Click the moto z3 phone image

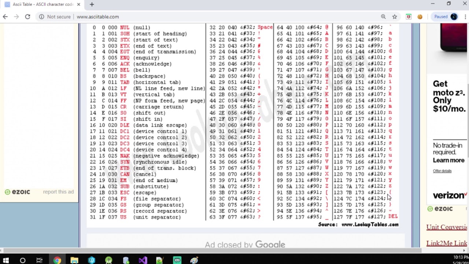(454, 38)
